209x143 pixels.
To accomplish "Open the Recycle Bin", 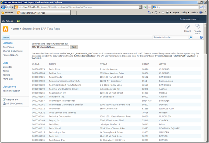I will (12, 100).
